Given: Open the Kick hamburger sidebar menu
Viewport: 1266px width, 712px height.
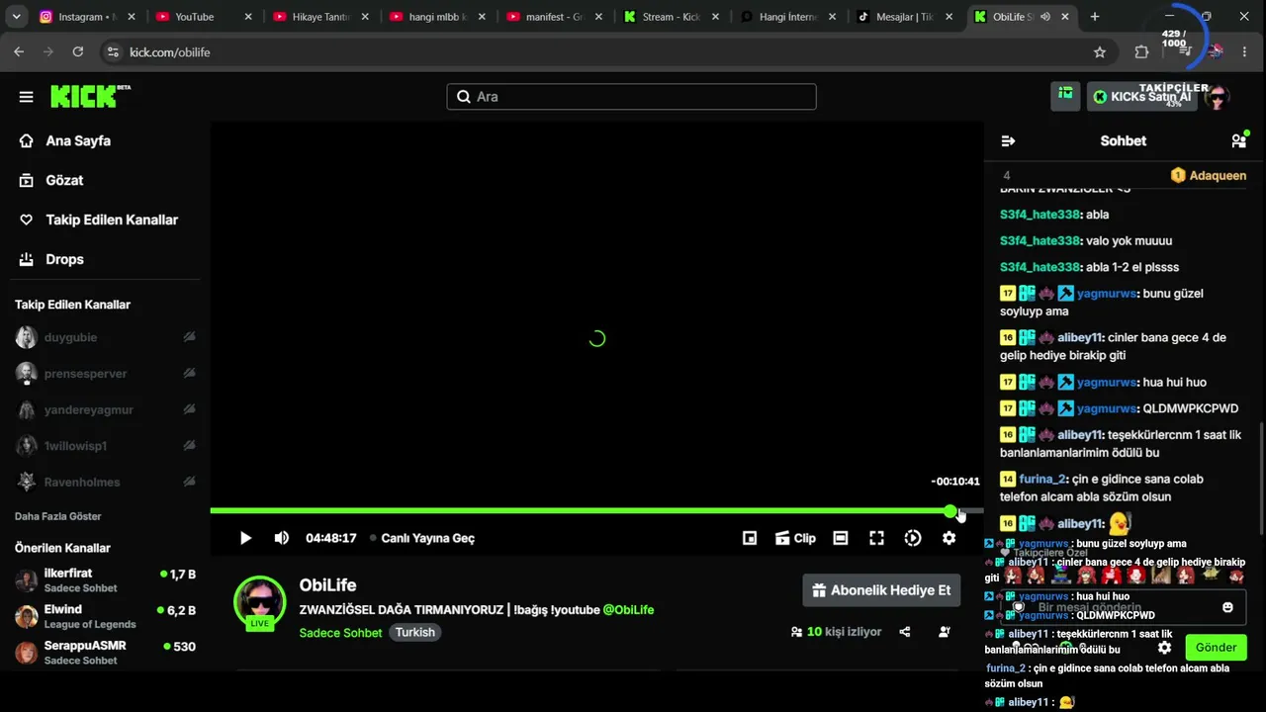Looking at the screenshot, I should click(27, 97).
